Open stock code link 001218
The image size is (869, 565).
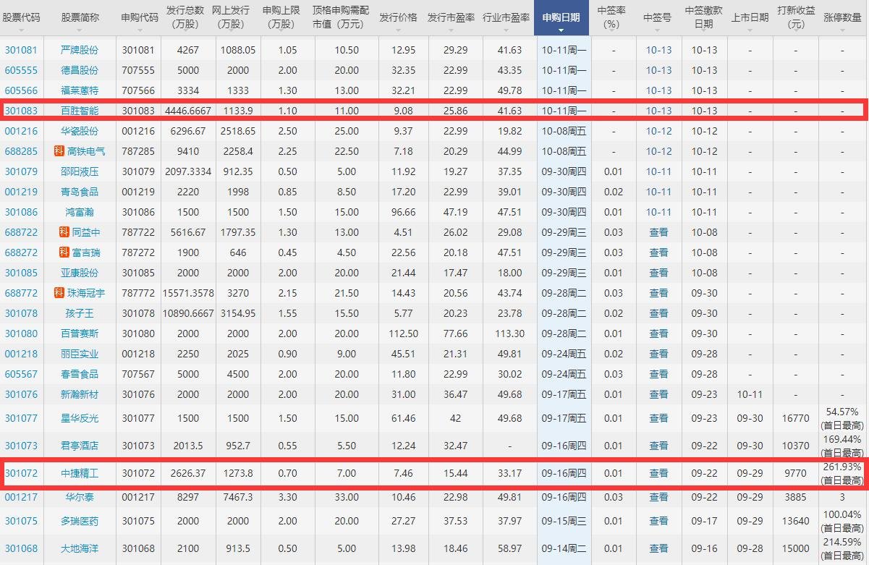(22, 354)
